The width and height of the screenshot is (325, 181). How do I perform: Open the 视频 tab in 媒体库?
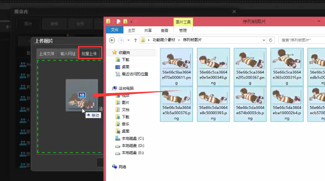[80, 24]
